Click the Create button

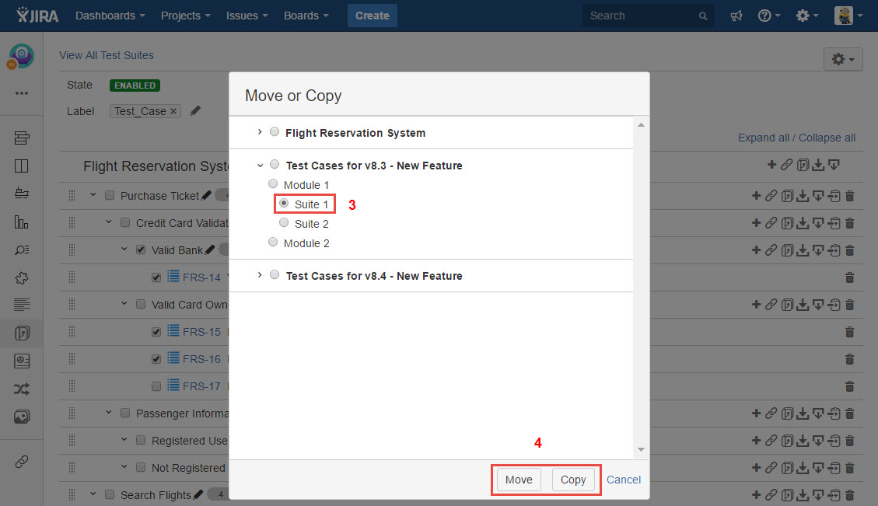[373, 16]
